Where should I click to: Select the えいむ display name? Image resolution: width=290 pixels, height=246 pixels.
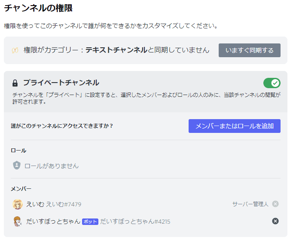35,204
